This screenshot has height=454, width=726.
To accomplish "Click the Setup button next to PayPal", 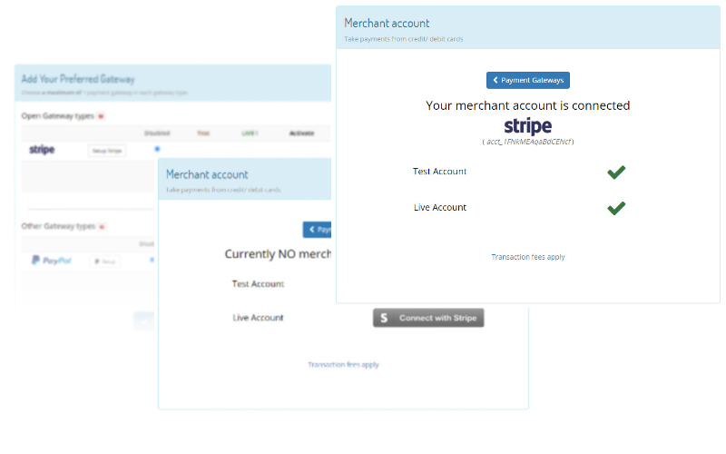I will coord(106,261).
